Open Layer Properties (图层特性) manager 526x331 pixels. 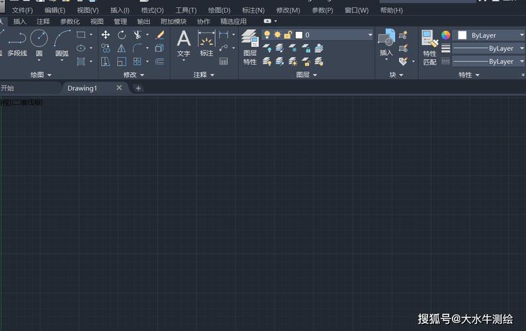pos(249,46)
